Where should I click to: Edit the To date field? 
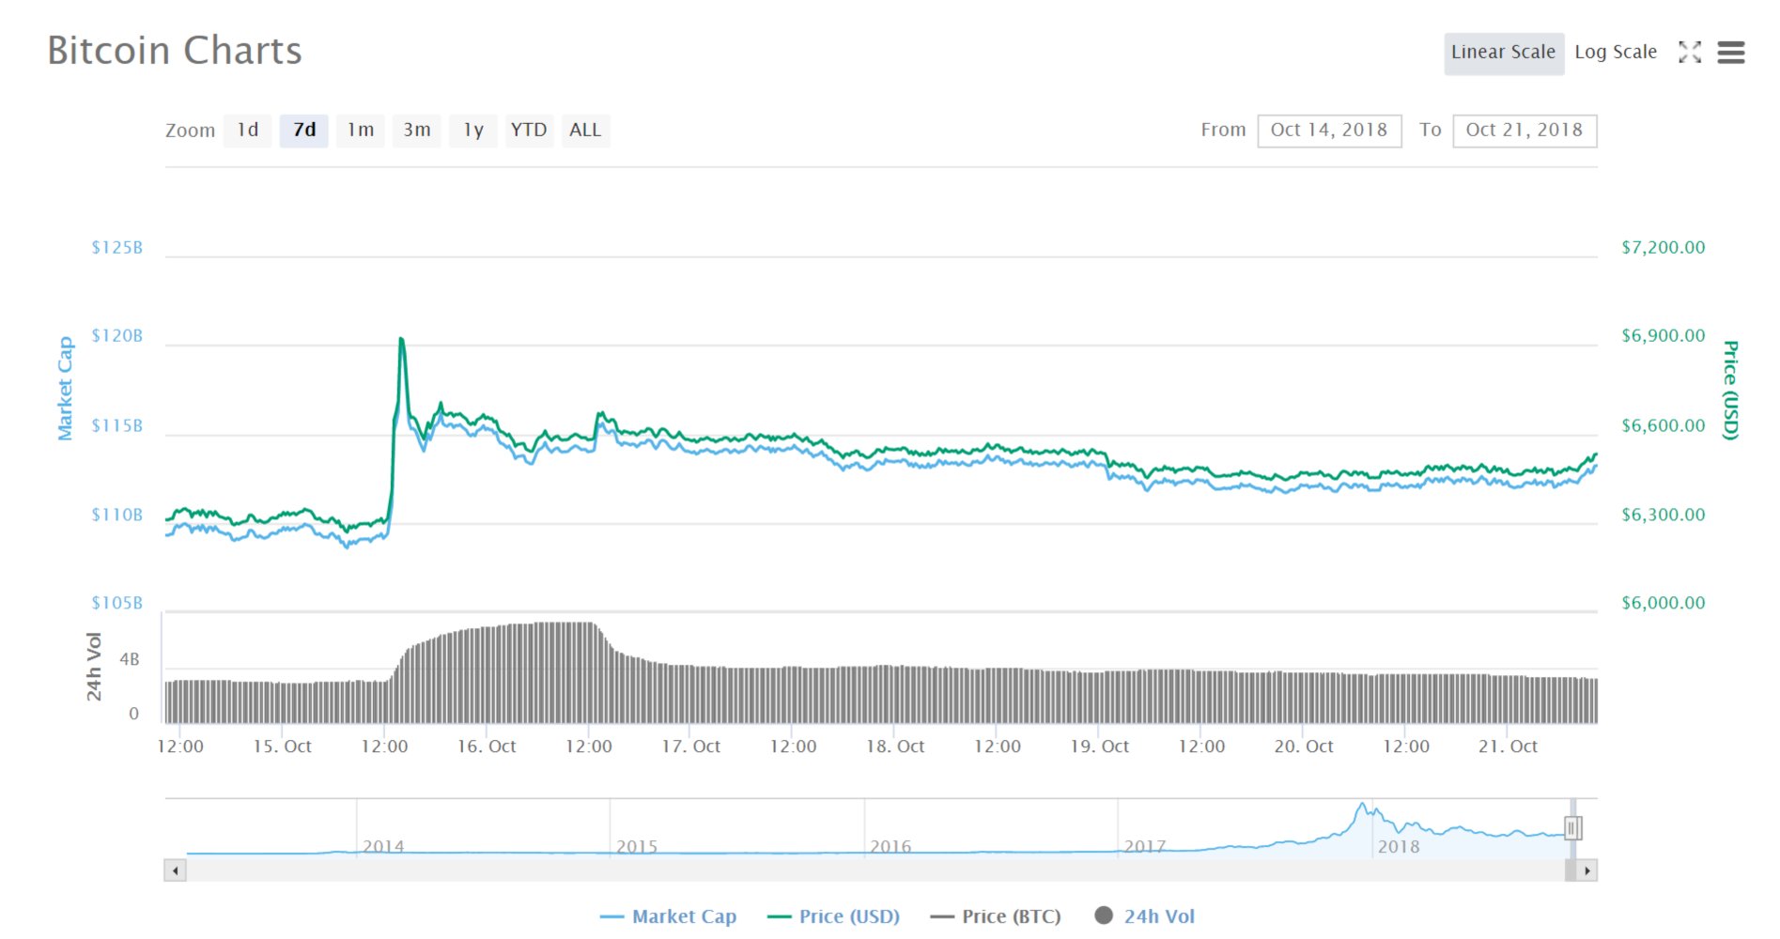1525,131
